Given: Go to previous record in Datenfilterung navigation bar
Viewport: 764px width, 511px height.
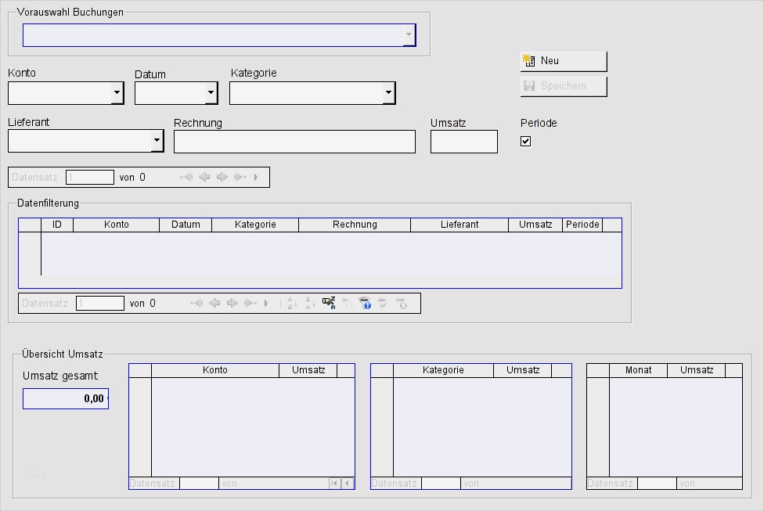Looking at the screenshot, I should (214, 304).
